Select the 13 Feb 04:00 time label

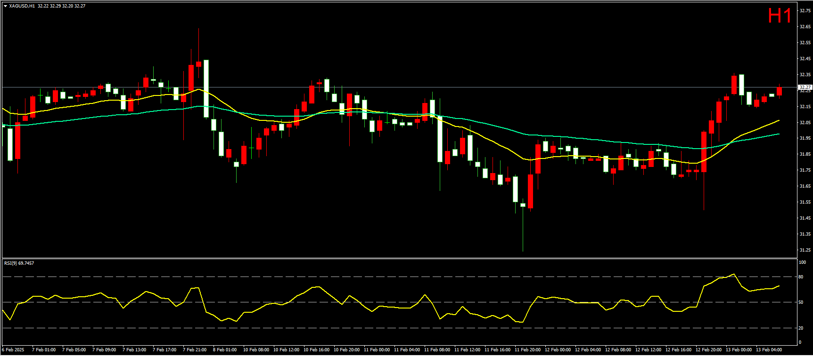pos(769,350)
